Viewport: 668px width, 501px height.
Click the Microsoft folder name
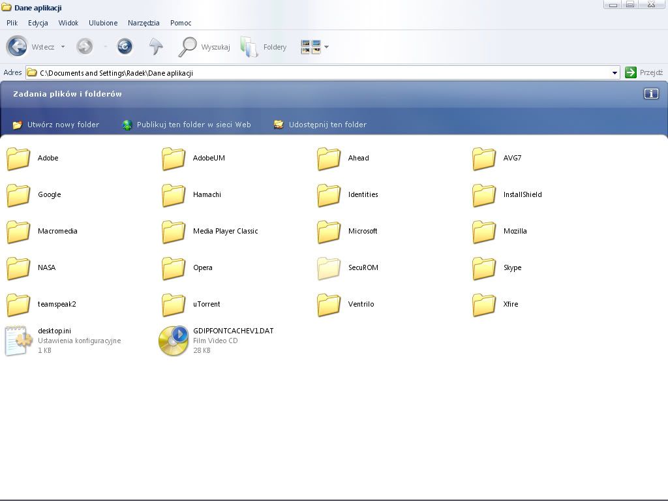[363, 231]
